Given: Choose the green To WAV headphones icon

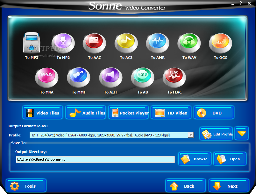Looking at the screenshot, I should point(189,43).
